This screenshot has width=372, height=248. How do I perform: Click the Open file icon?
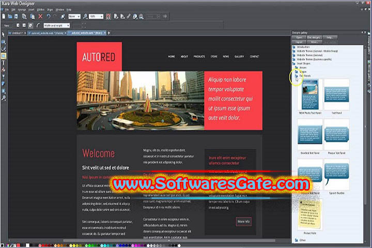click(x=10, y=17)
